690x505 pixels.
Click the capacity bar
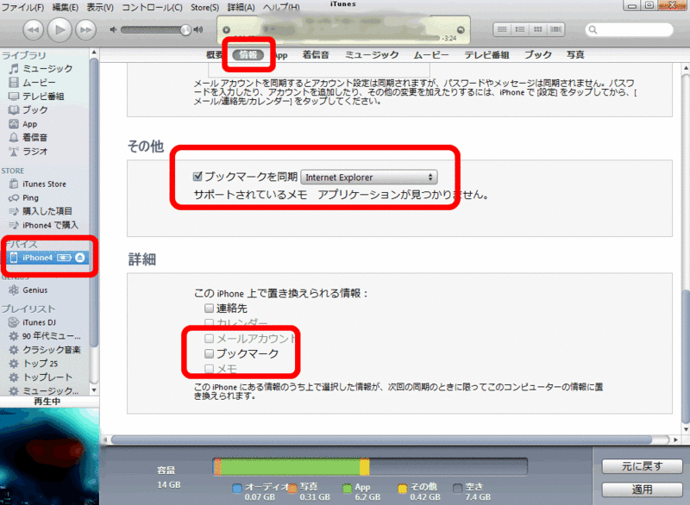pos(370,467)
